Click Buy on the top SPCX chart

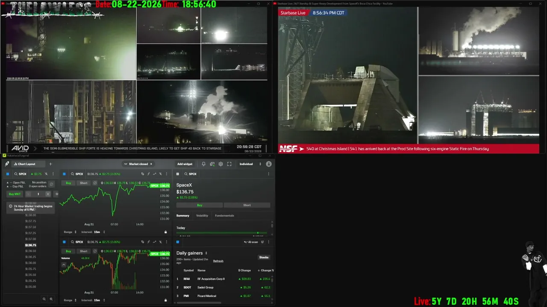point(68,183)
